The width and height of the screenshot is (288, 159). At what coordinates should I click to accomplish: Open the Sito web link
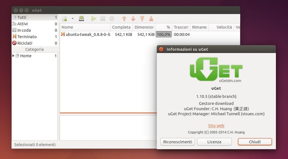[216, 126]
